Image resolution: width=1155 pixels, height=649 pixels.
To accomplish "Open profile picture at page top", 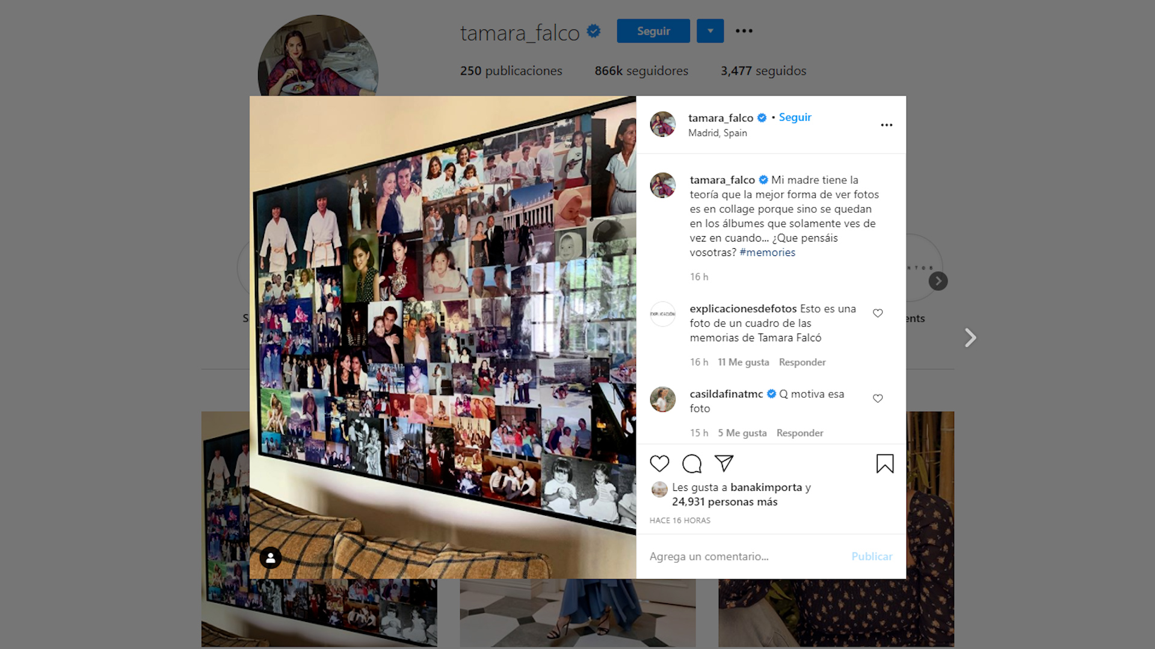I will pyautogui.click(x=318, y=55).
